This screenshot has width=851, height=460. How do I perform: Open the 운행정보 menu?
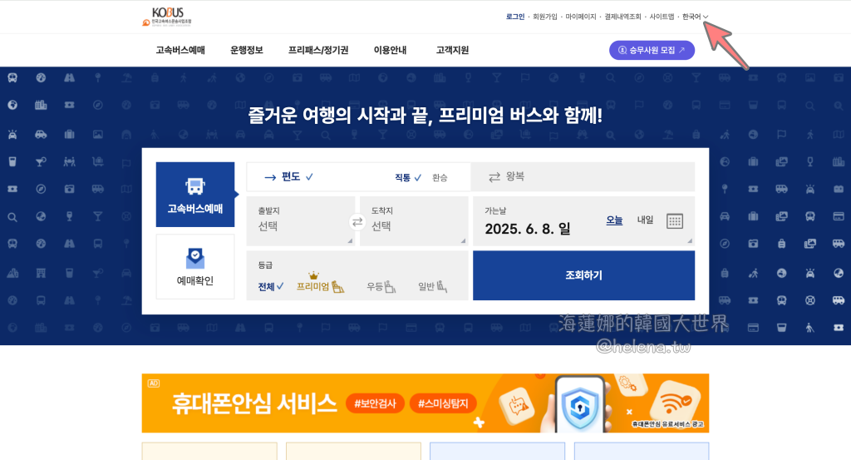[x=247, y=50]
